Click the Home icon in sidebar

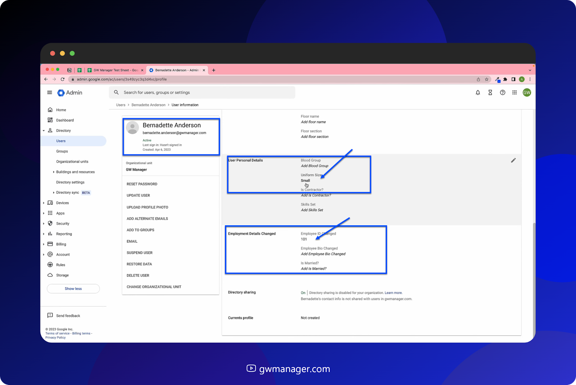pyautogui.click(x=50, y=110)
